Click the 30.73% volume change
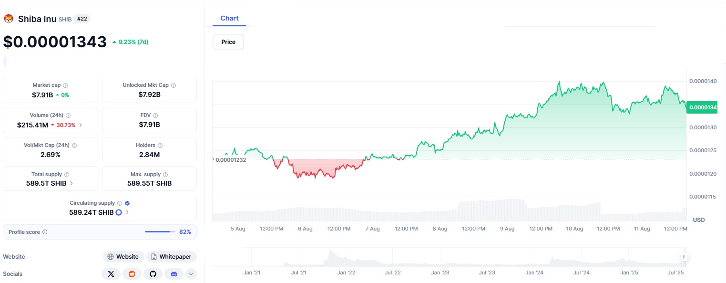Viewport: 726px width, 283px height. (63, 125)
